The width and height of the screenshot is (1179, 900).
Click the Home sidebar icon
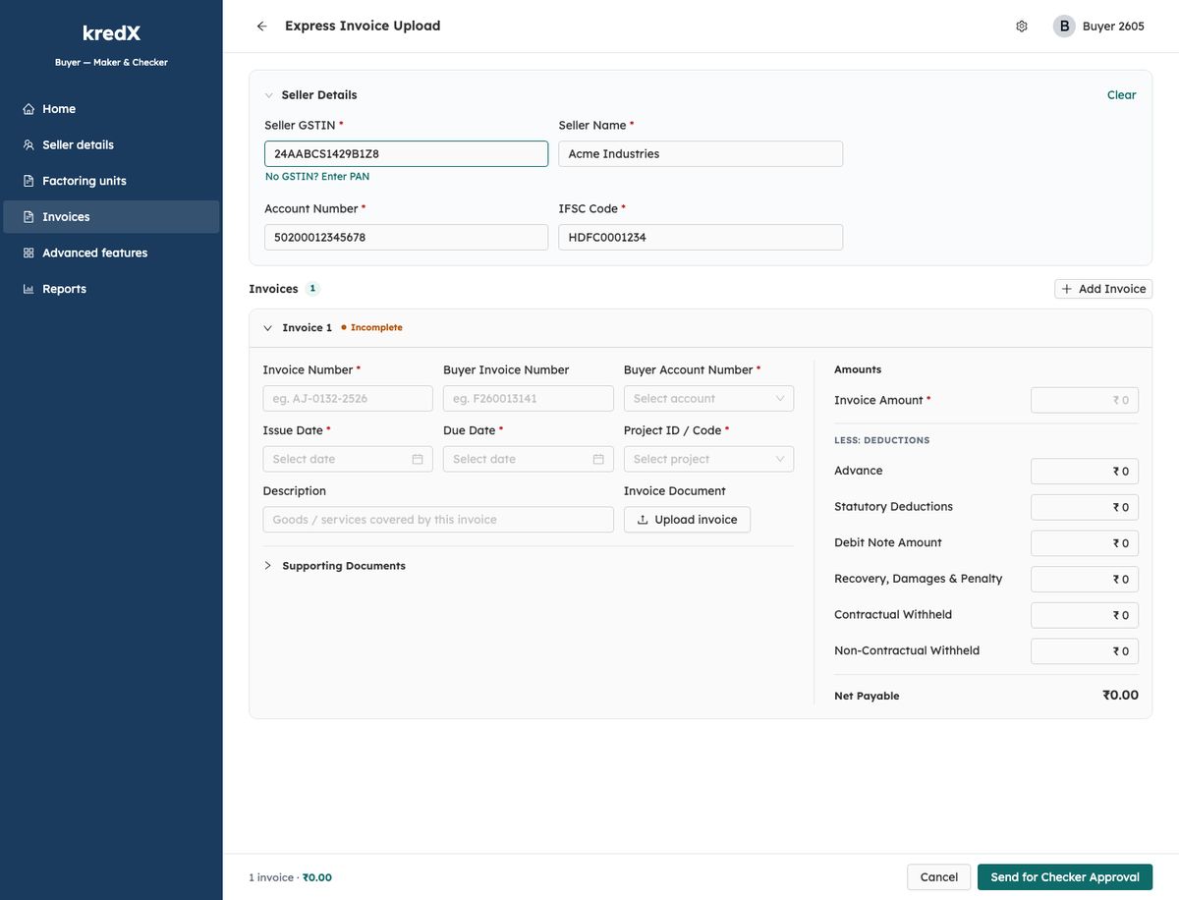point(28,109)
